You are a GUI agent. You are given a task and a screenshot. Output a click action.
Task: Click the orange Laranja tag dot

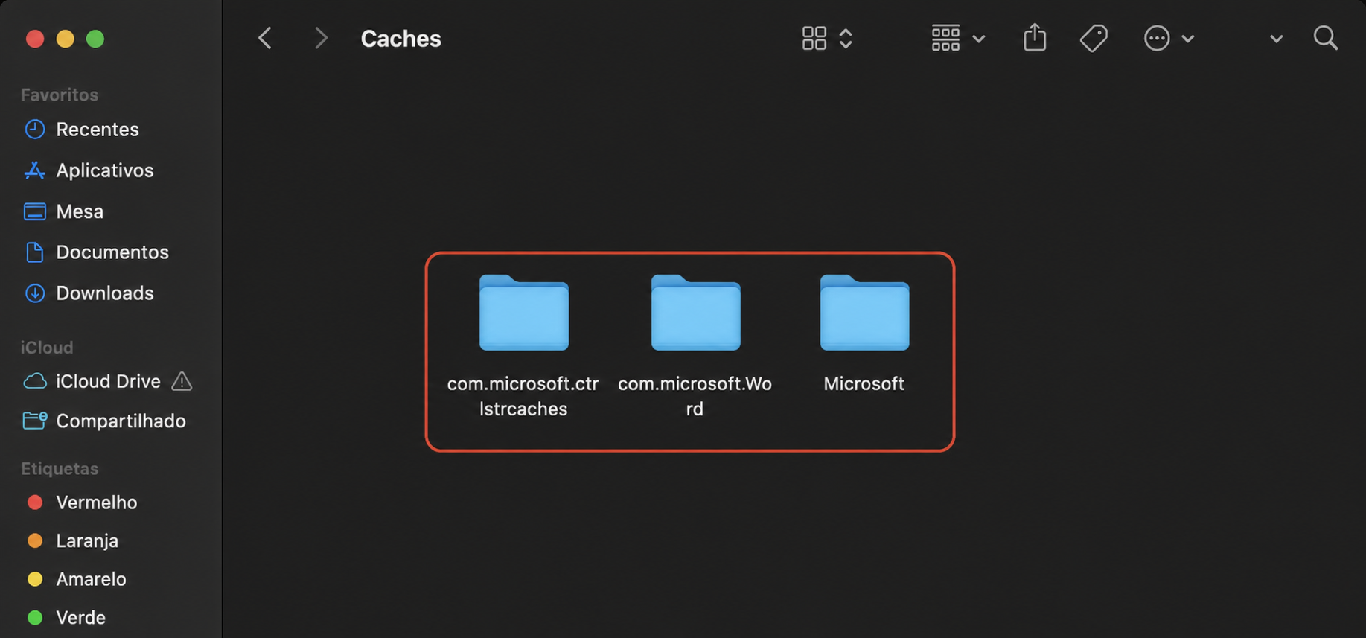point(34,540)
